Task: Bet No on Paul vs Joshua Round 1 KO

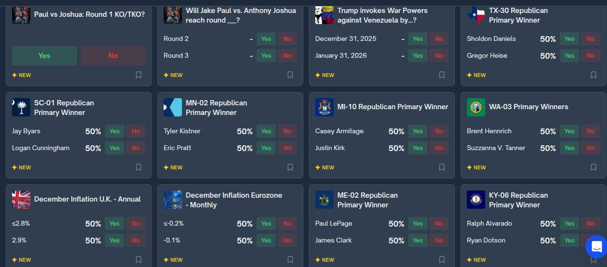Action: (x=113, y=56)
